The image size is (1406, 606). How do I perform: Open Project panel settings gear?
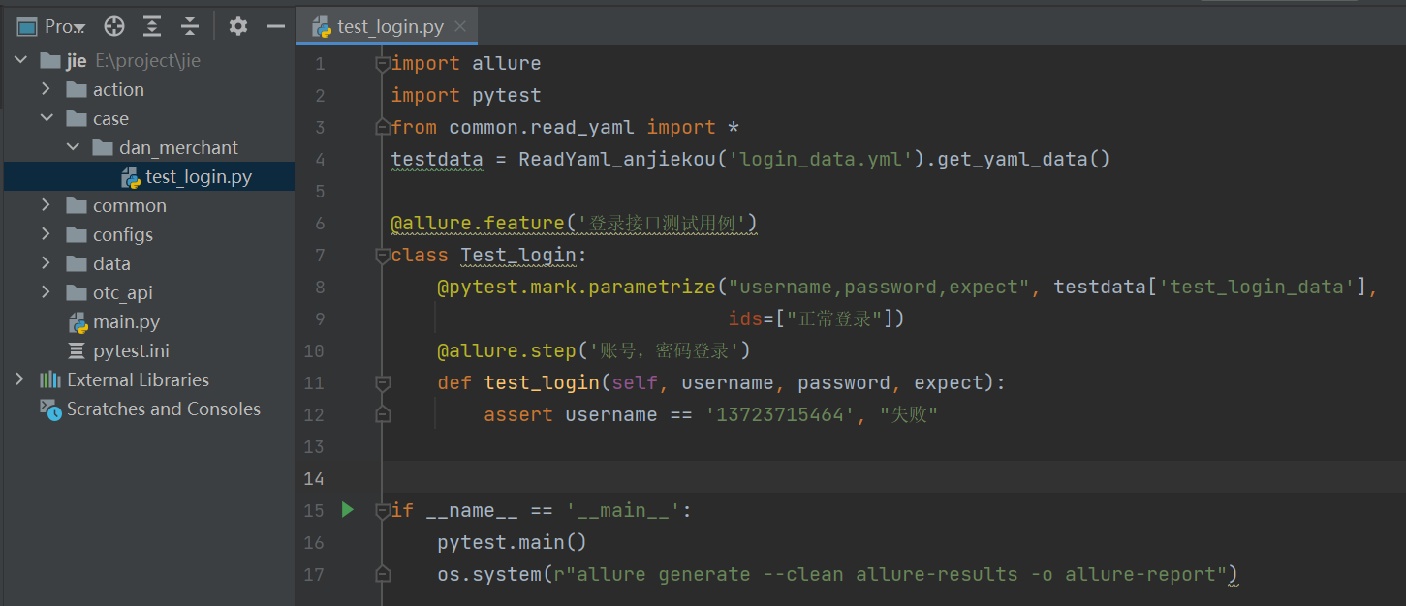(238, 26)
